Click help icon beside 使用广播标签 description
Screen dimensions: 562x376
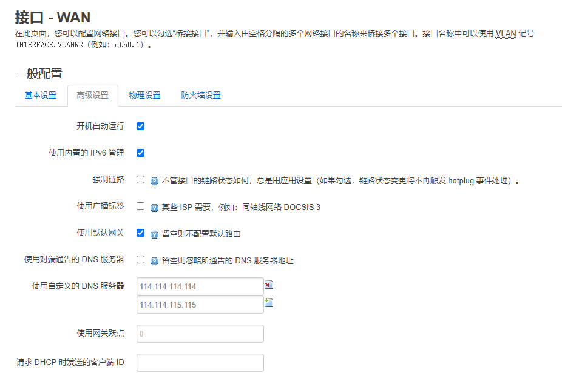[x=154, y=208]
